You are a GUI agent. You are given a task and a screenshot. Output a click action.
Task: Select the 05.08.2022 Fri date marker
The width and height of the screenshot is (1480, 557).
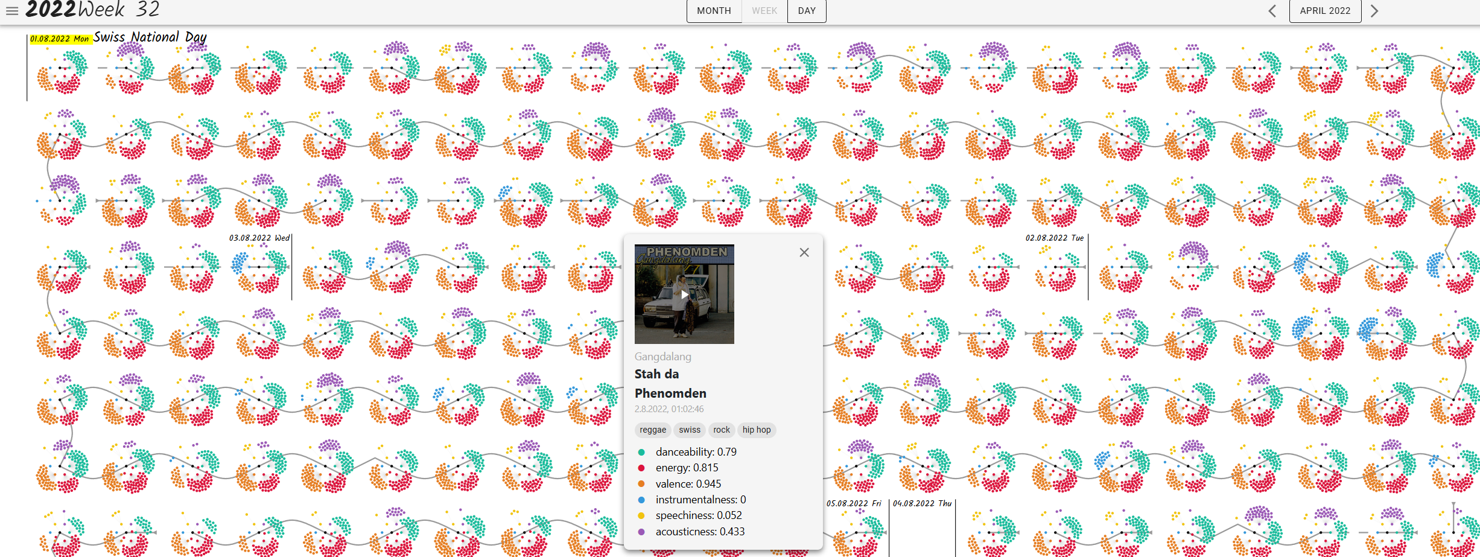coord(854,503)
